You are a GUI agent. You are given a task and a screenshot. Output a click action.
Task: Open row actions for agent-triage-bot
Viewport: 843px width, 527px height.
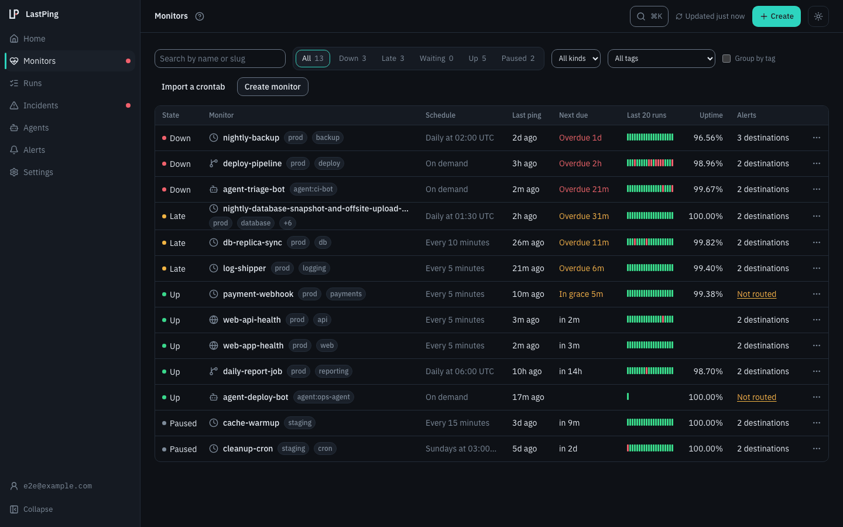click(x=817, y=189)
